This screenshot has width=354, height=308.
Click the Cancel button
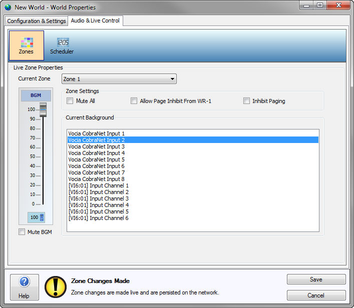point(316,295)
